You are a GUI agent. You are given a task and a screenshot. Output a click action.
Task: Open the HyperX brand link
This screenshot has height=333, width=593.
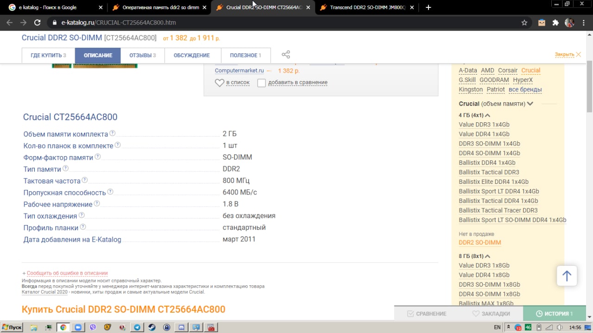coord(523,80)
